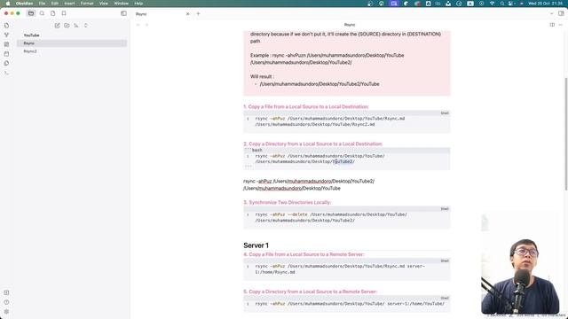Open Spotlight search in the menu bar
The width and height of the screenshot is (568, 319).
[x=502, y=4]
